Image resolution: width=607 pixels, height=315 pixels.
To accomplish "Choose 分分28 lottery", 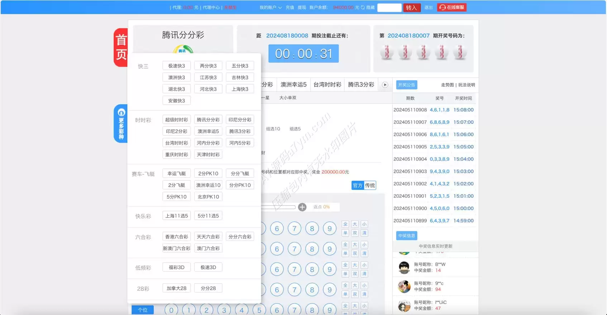I will point(208,288).
